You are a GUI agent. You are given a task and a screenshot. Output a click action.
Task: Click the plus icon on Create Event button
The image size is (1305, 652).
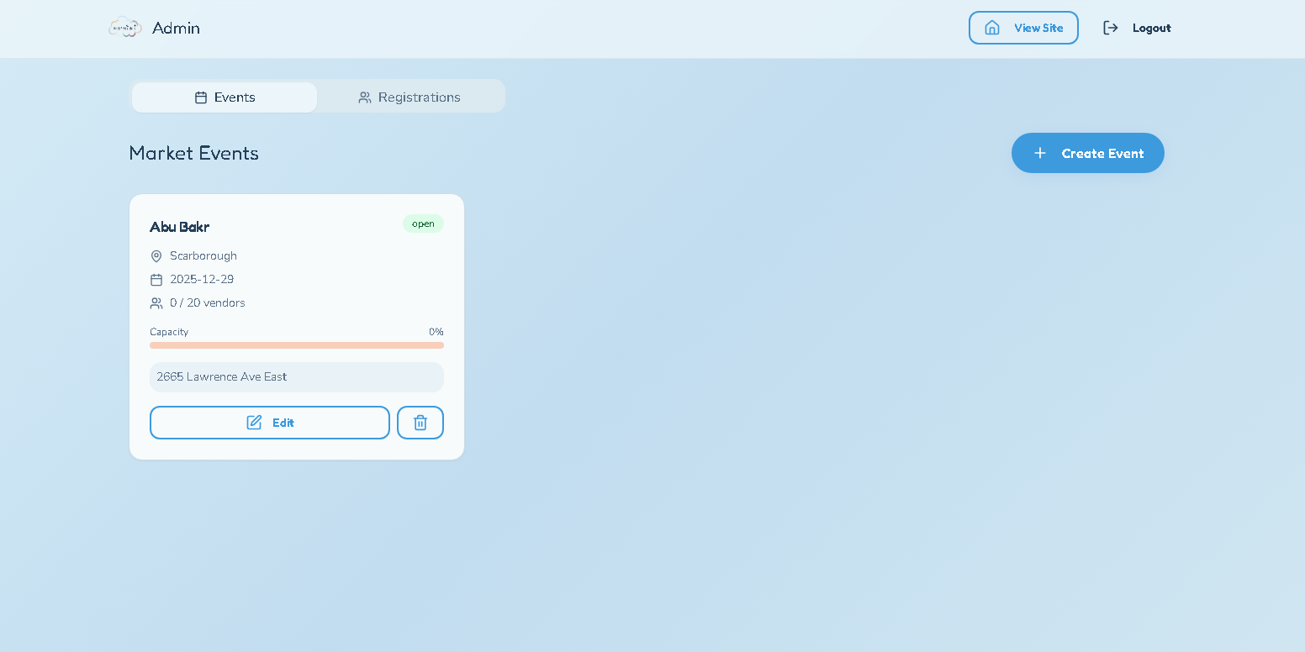tap(1040, 153)
